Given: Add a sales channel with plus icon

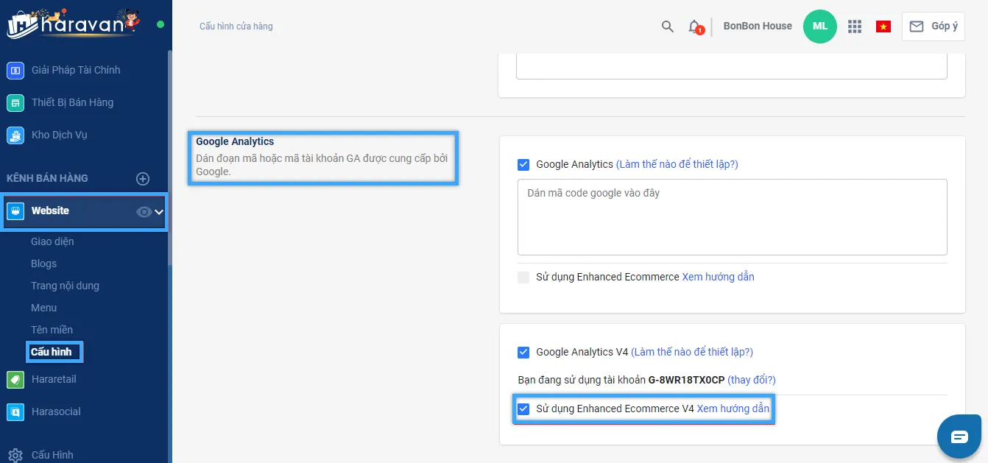Looking at the screenshot, I should [143, 179].
